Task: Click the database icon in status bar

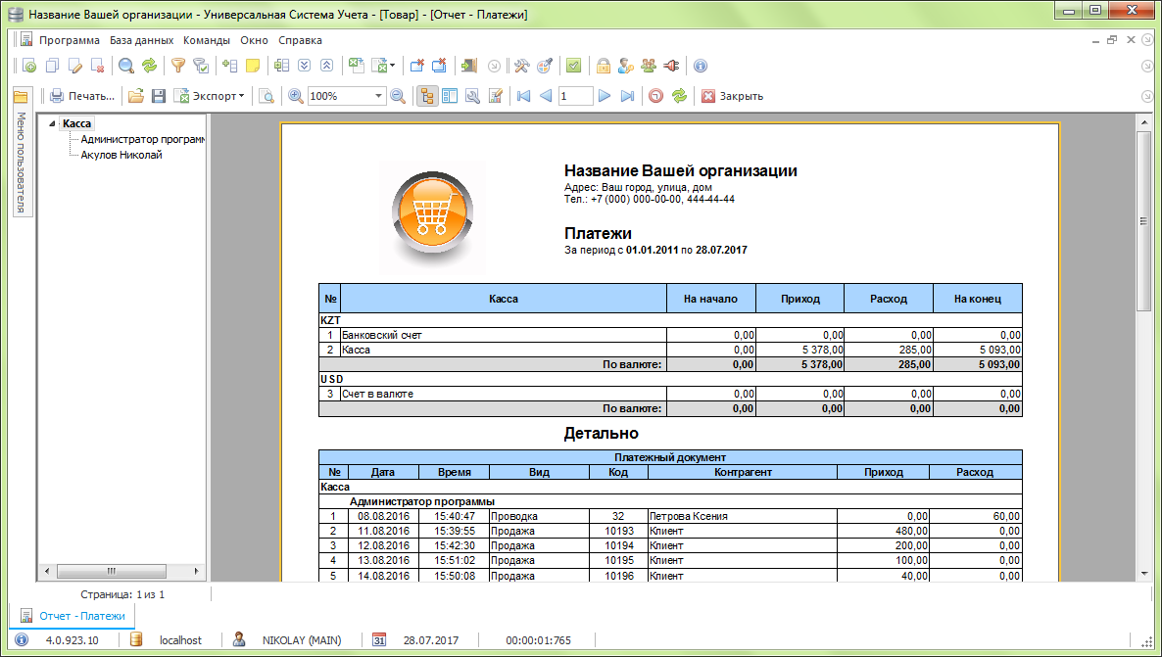Action: (135, 639)
